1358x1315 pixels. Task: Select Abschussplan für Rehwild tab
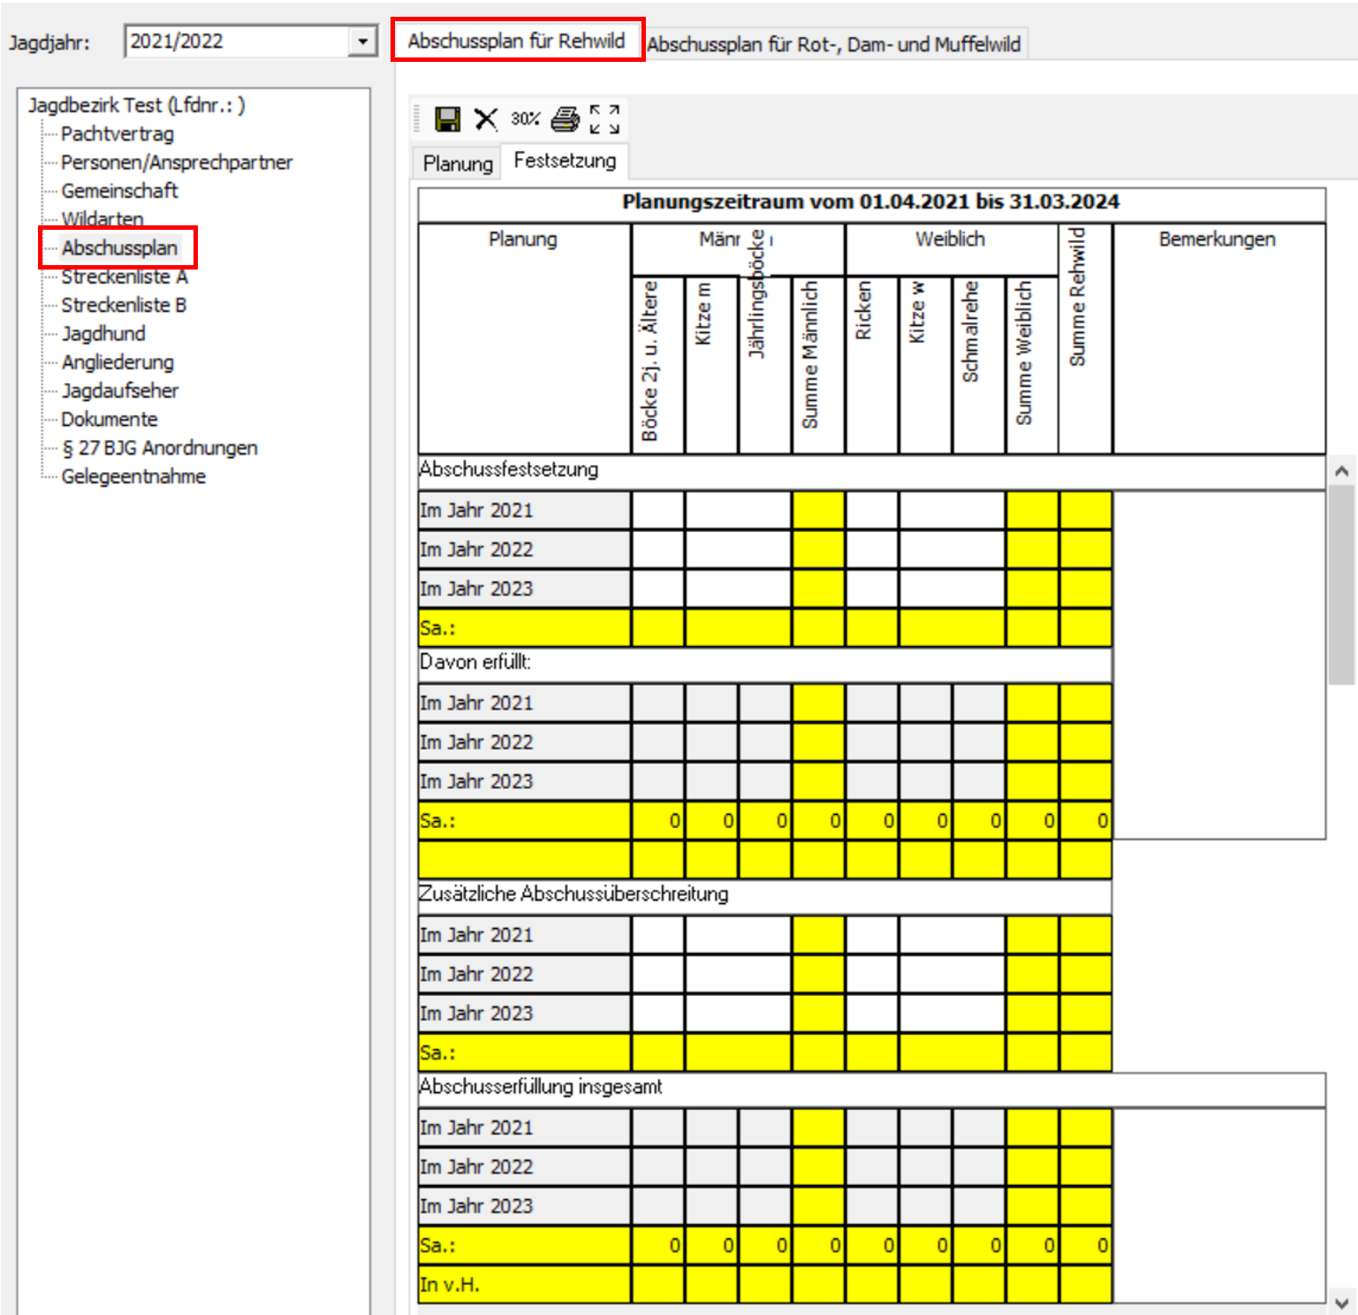pyautogui.click(x=517, y=41)
